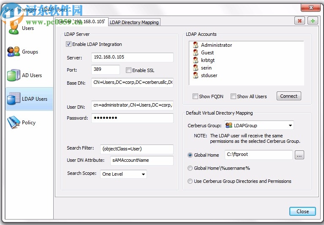Click the User DN input field
Image resolution: width=324 pixels, height=225 pixels.
coord(132,105)
